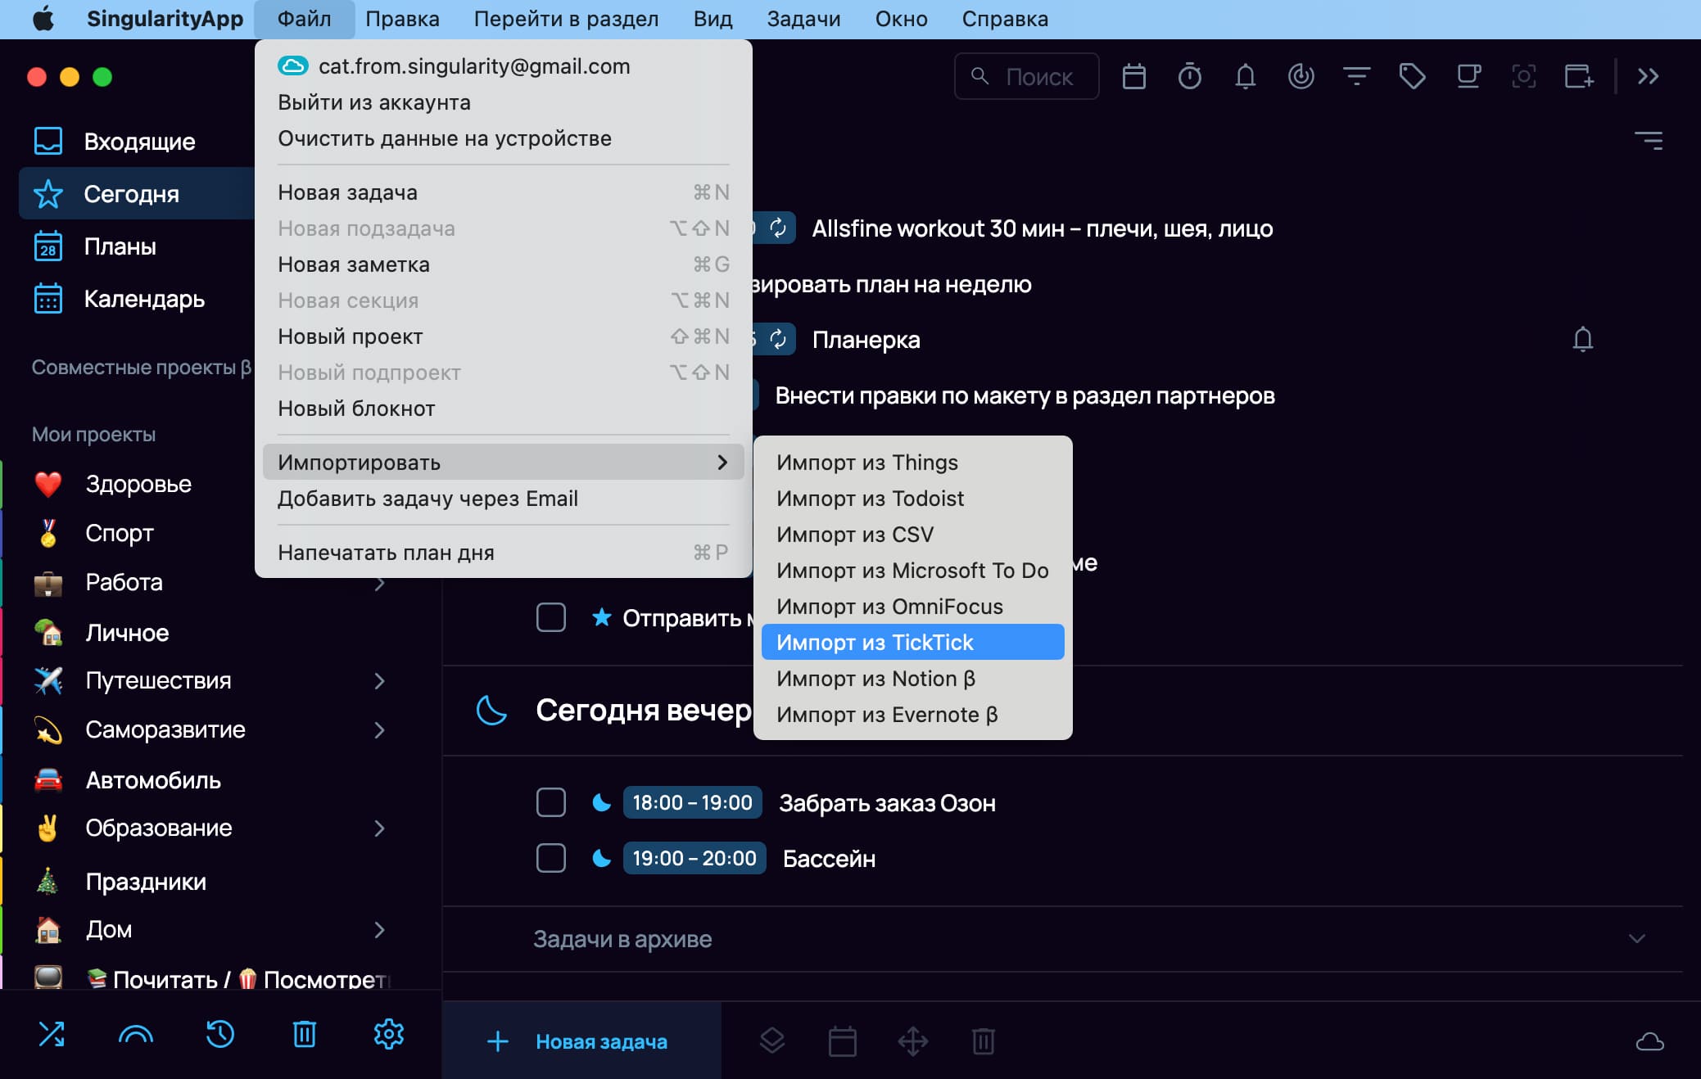
Task: Expand Задачи в архиве section chevron
Action: 1636,938
